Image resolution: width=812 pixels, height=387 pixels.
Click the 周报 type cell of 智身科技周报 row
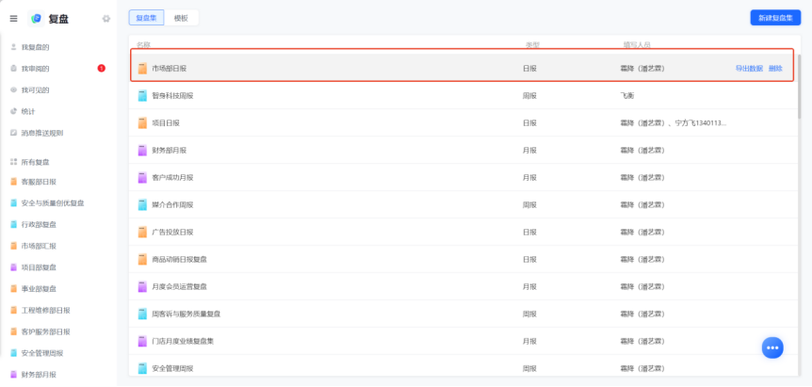529,96
